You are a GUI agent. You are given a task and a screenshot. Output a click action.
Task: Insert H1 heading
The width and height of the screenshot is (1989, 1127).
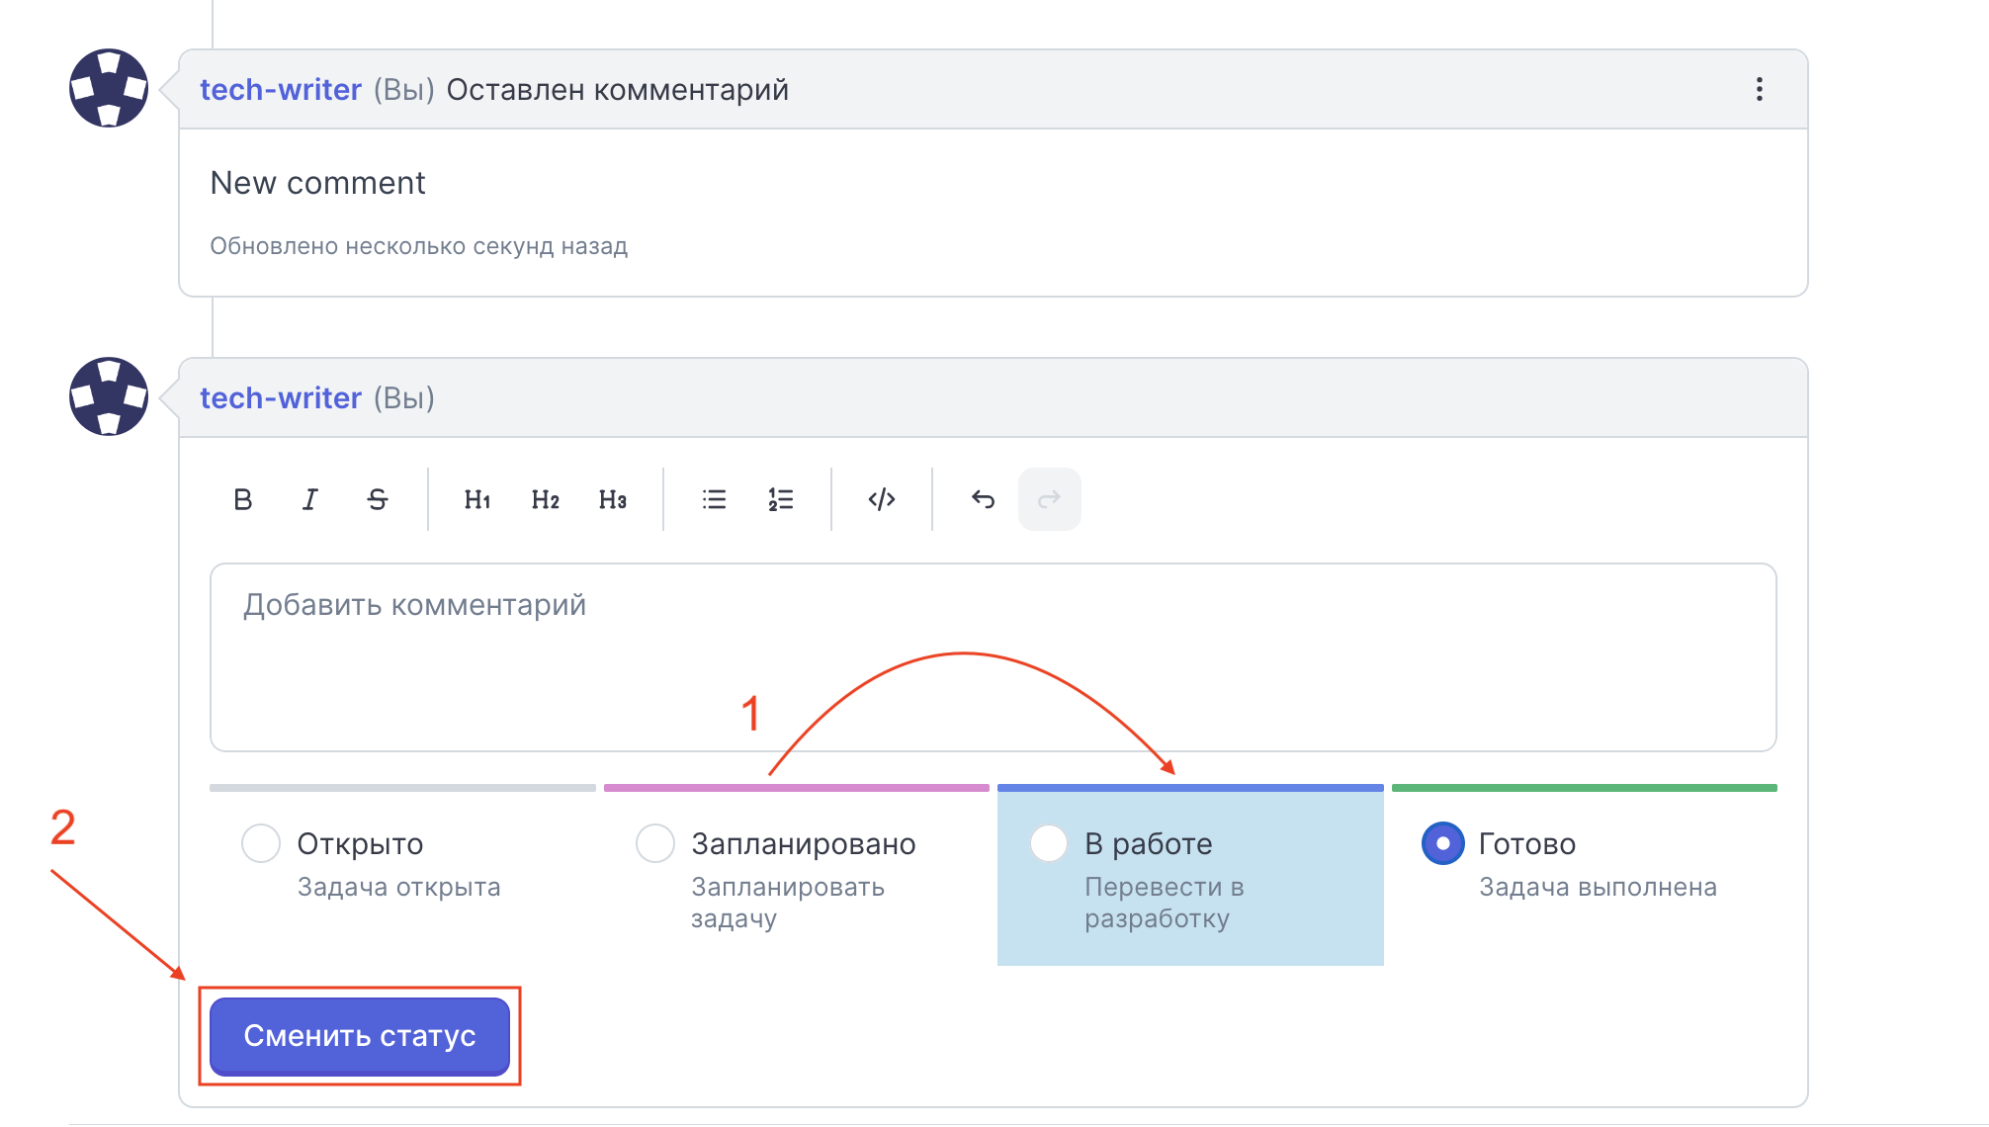click(x=477, y=499)
